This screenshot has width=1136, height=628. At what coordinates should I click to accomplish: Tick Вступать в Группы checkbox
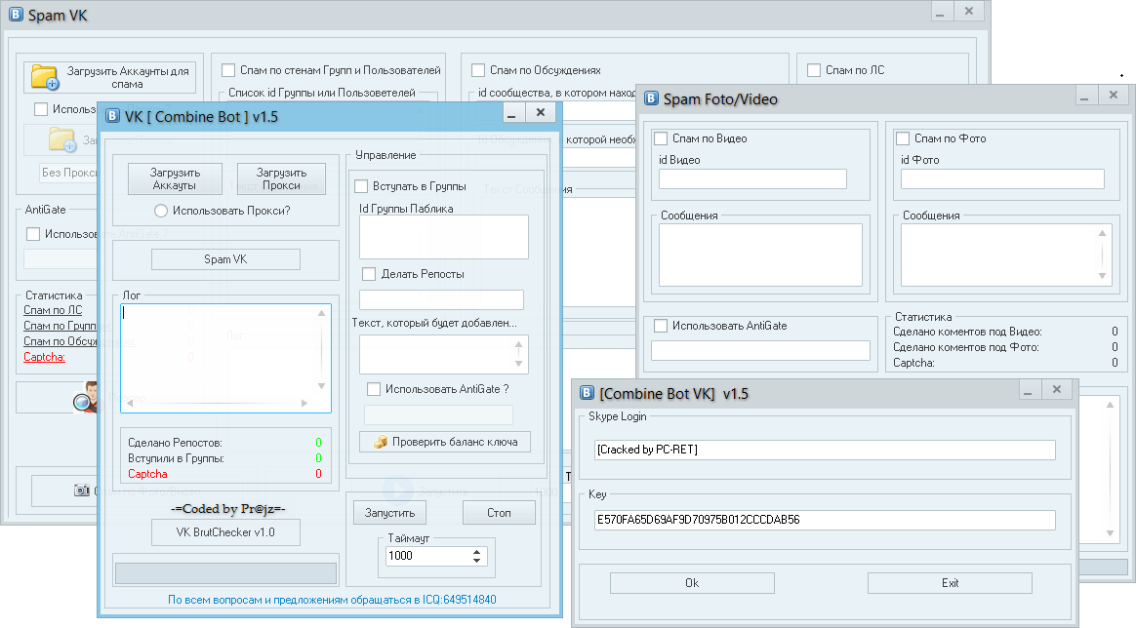pyautogui.click(x=361, y=186)
